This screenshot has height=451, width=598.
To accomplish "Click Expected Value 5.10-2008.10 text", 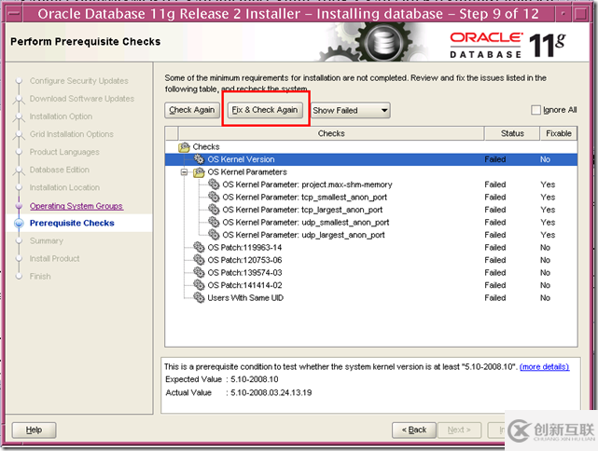I will (x=255, y=379).
